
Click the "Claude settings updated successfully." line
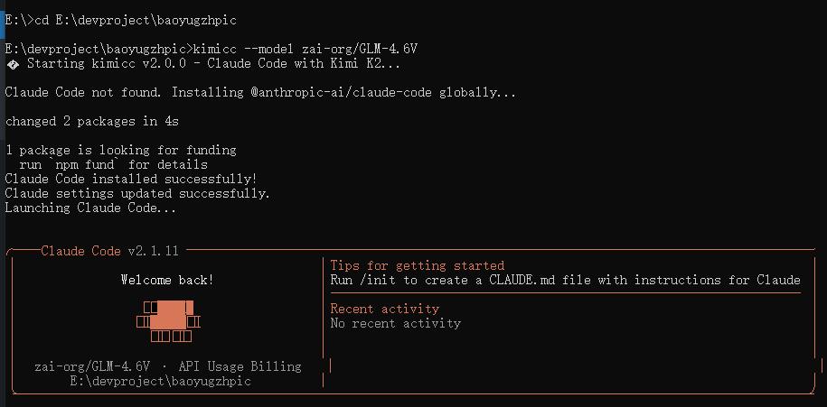tap(137, 193)
